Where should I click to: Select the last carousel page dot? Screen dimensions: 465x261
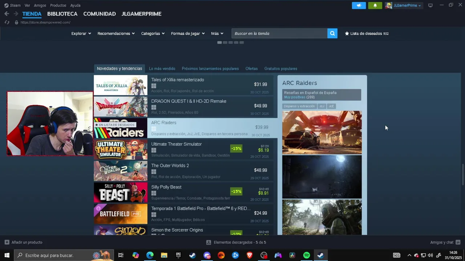click(x=242, y=42)
